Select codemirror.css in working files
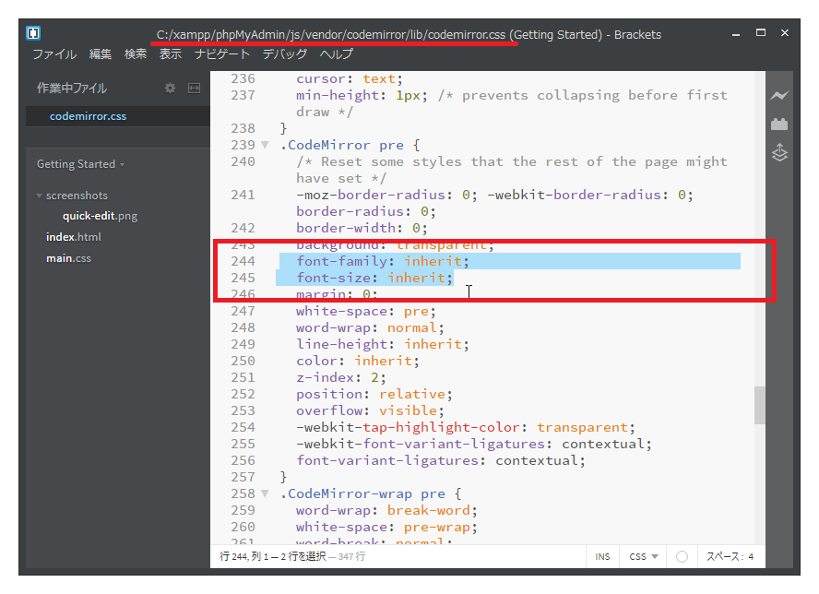Screen dimensions: 819x594 (x=88, y=116)
